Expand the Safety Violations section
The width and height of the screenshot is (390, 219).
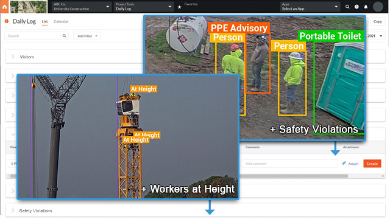tap(13, 210)
